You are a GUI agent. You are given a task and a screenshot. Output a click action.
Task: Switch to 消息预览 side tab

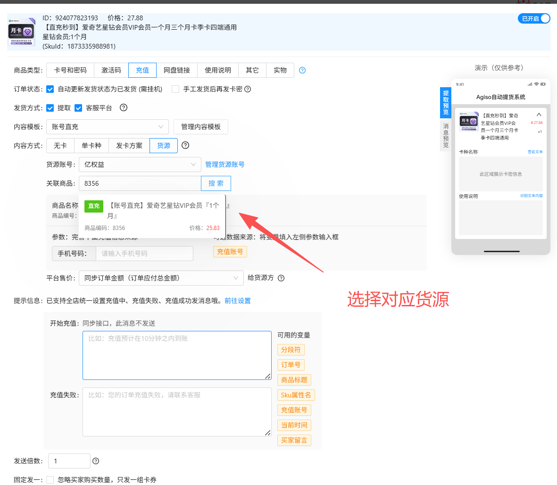[445, 135]
